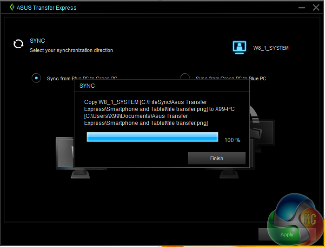This screenshot has height=247, width=325.
Task: Click the sync progress bar
Action: coord(153,137)
